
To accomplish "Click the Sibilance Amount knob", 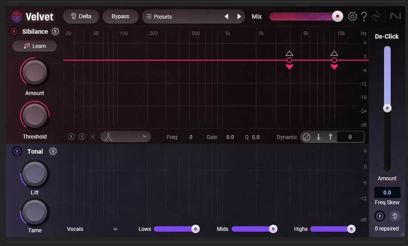I will (x=35, y=72).
